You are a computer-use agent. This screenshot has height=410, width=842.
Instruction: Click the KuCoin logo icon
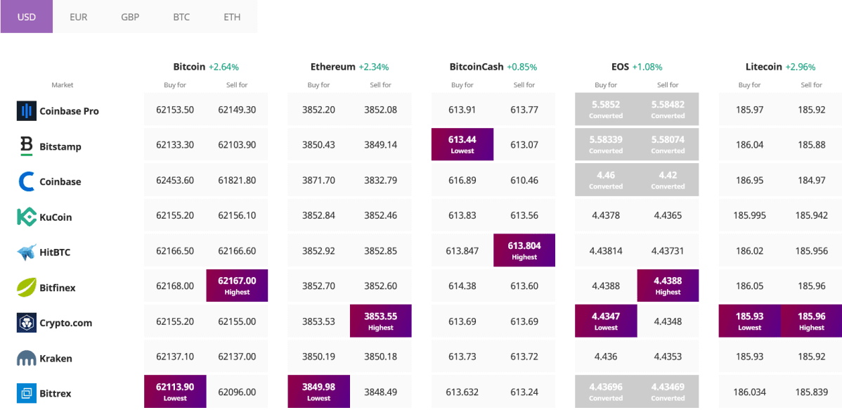coord(26,217)
